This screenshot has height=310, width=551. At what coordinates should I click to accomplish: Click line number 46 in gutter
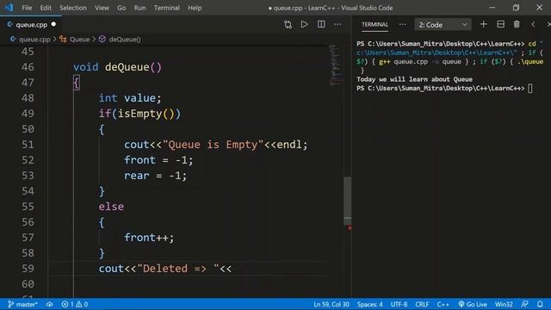[x=28, y=67]
